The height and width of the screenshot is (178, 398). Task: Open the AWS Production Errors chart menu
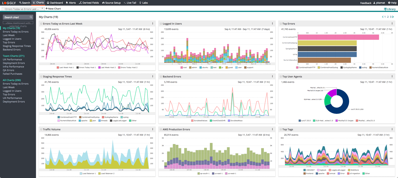click(x=272, y=129)
